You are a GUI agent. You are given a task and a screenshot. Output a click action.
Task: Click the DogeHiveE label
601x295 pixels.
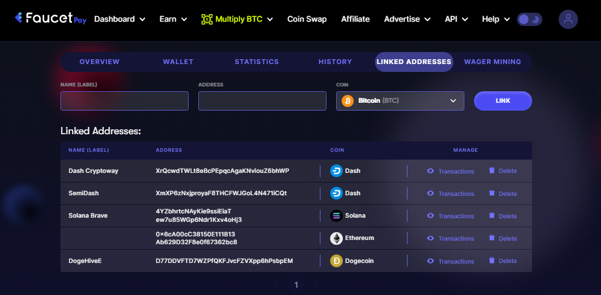[x=85, y=261]
